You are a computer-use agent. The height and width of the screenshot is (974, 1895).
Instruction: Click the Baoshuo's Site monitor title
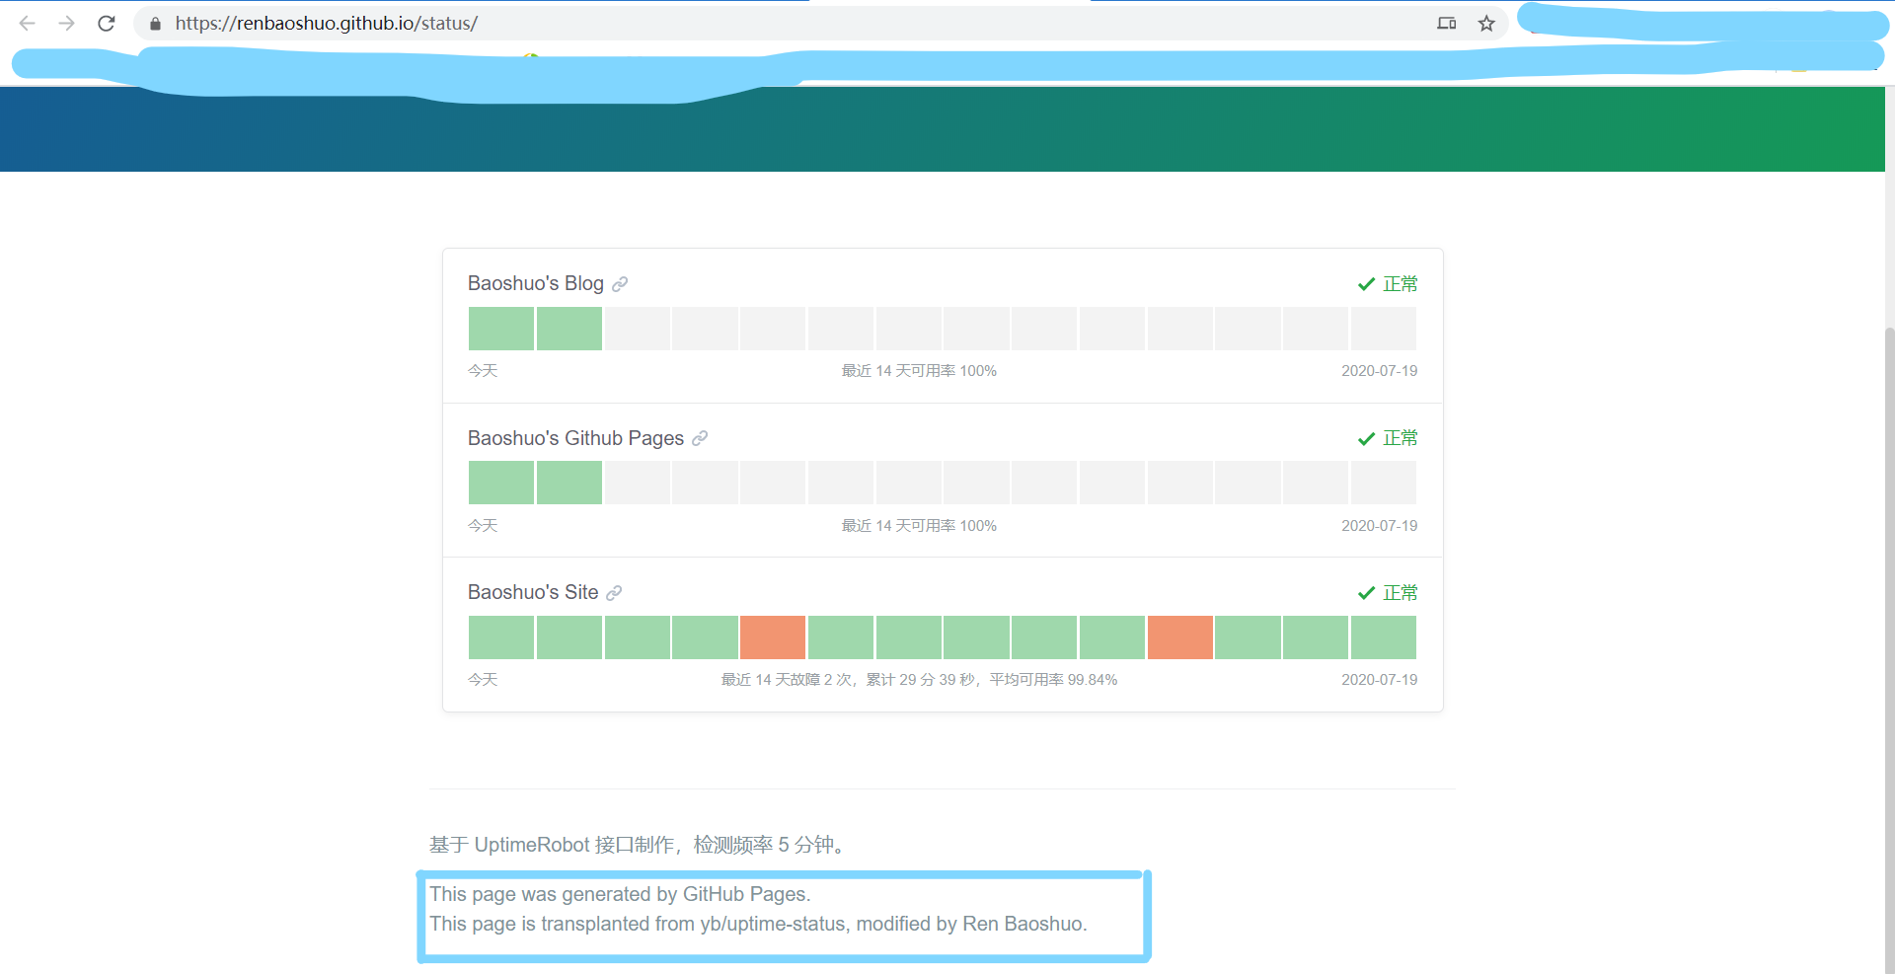(533, 592)
